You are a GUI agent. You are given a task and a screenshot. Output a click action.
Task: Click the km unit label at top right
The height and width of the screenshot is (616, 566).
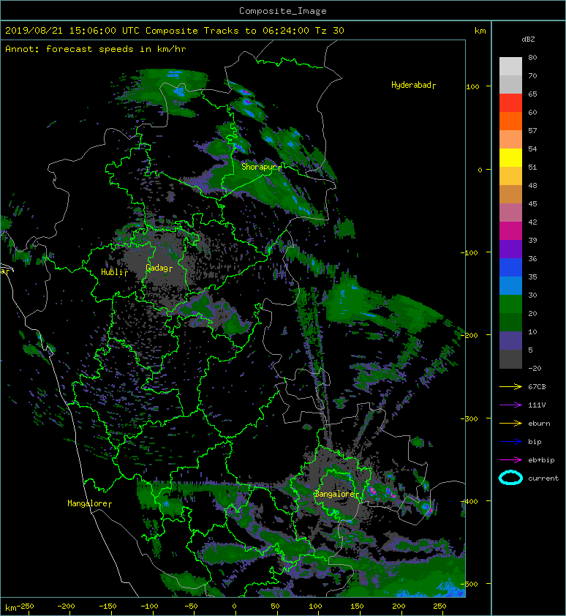pyautogui.click(x=480, y=31)
